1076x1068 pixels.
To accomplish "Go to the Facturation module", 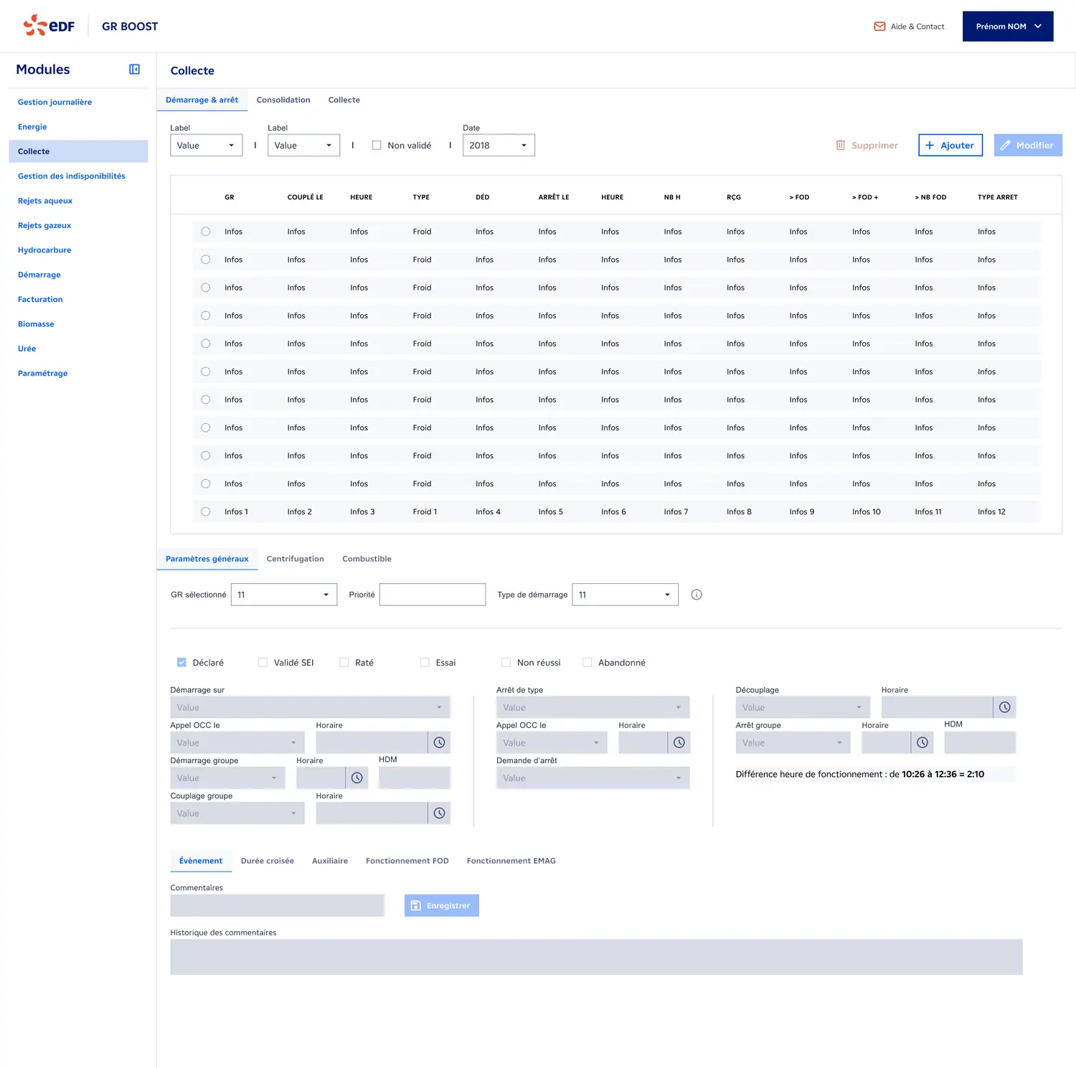I will (x=40, y=300).
